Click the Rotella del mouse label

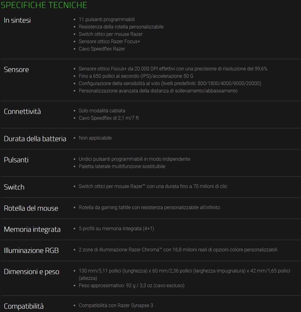coord(31,208)
